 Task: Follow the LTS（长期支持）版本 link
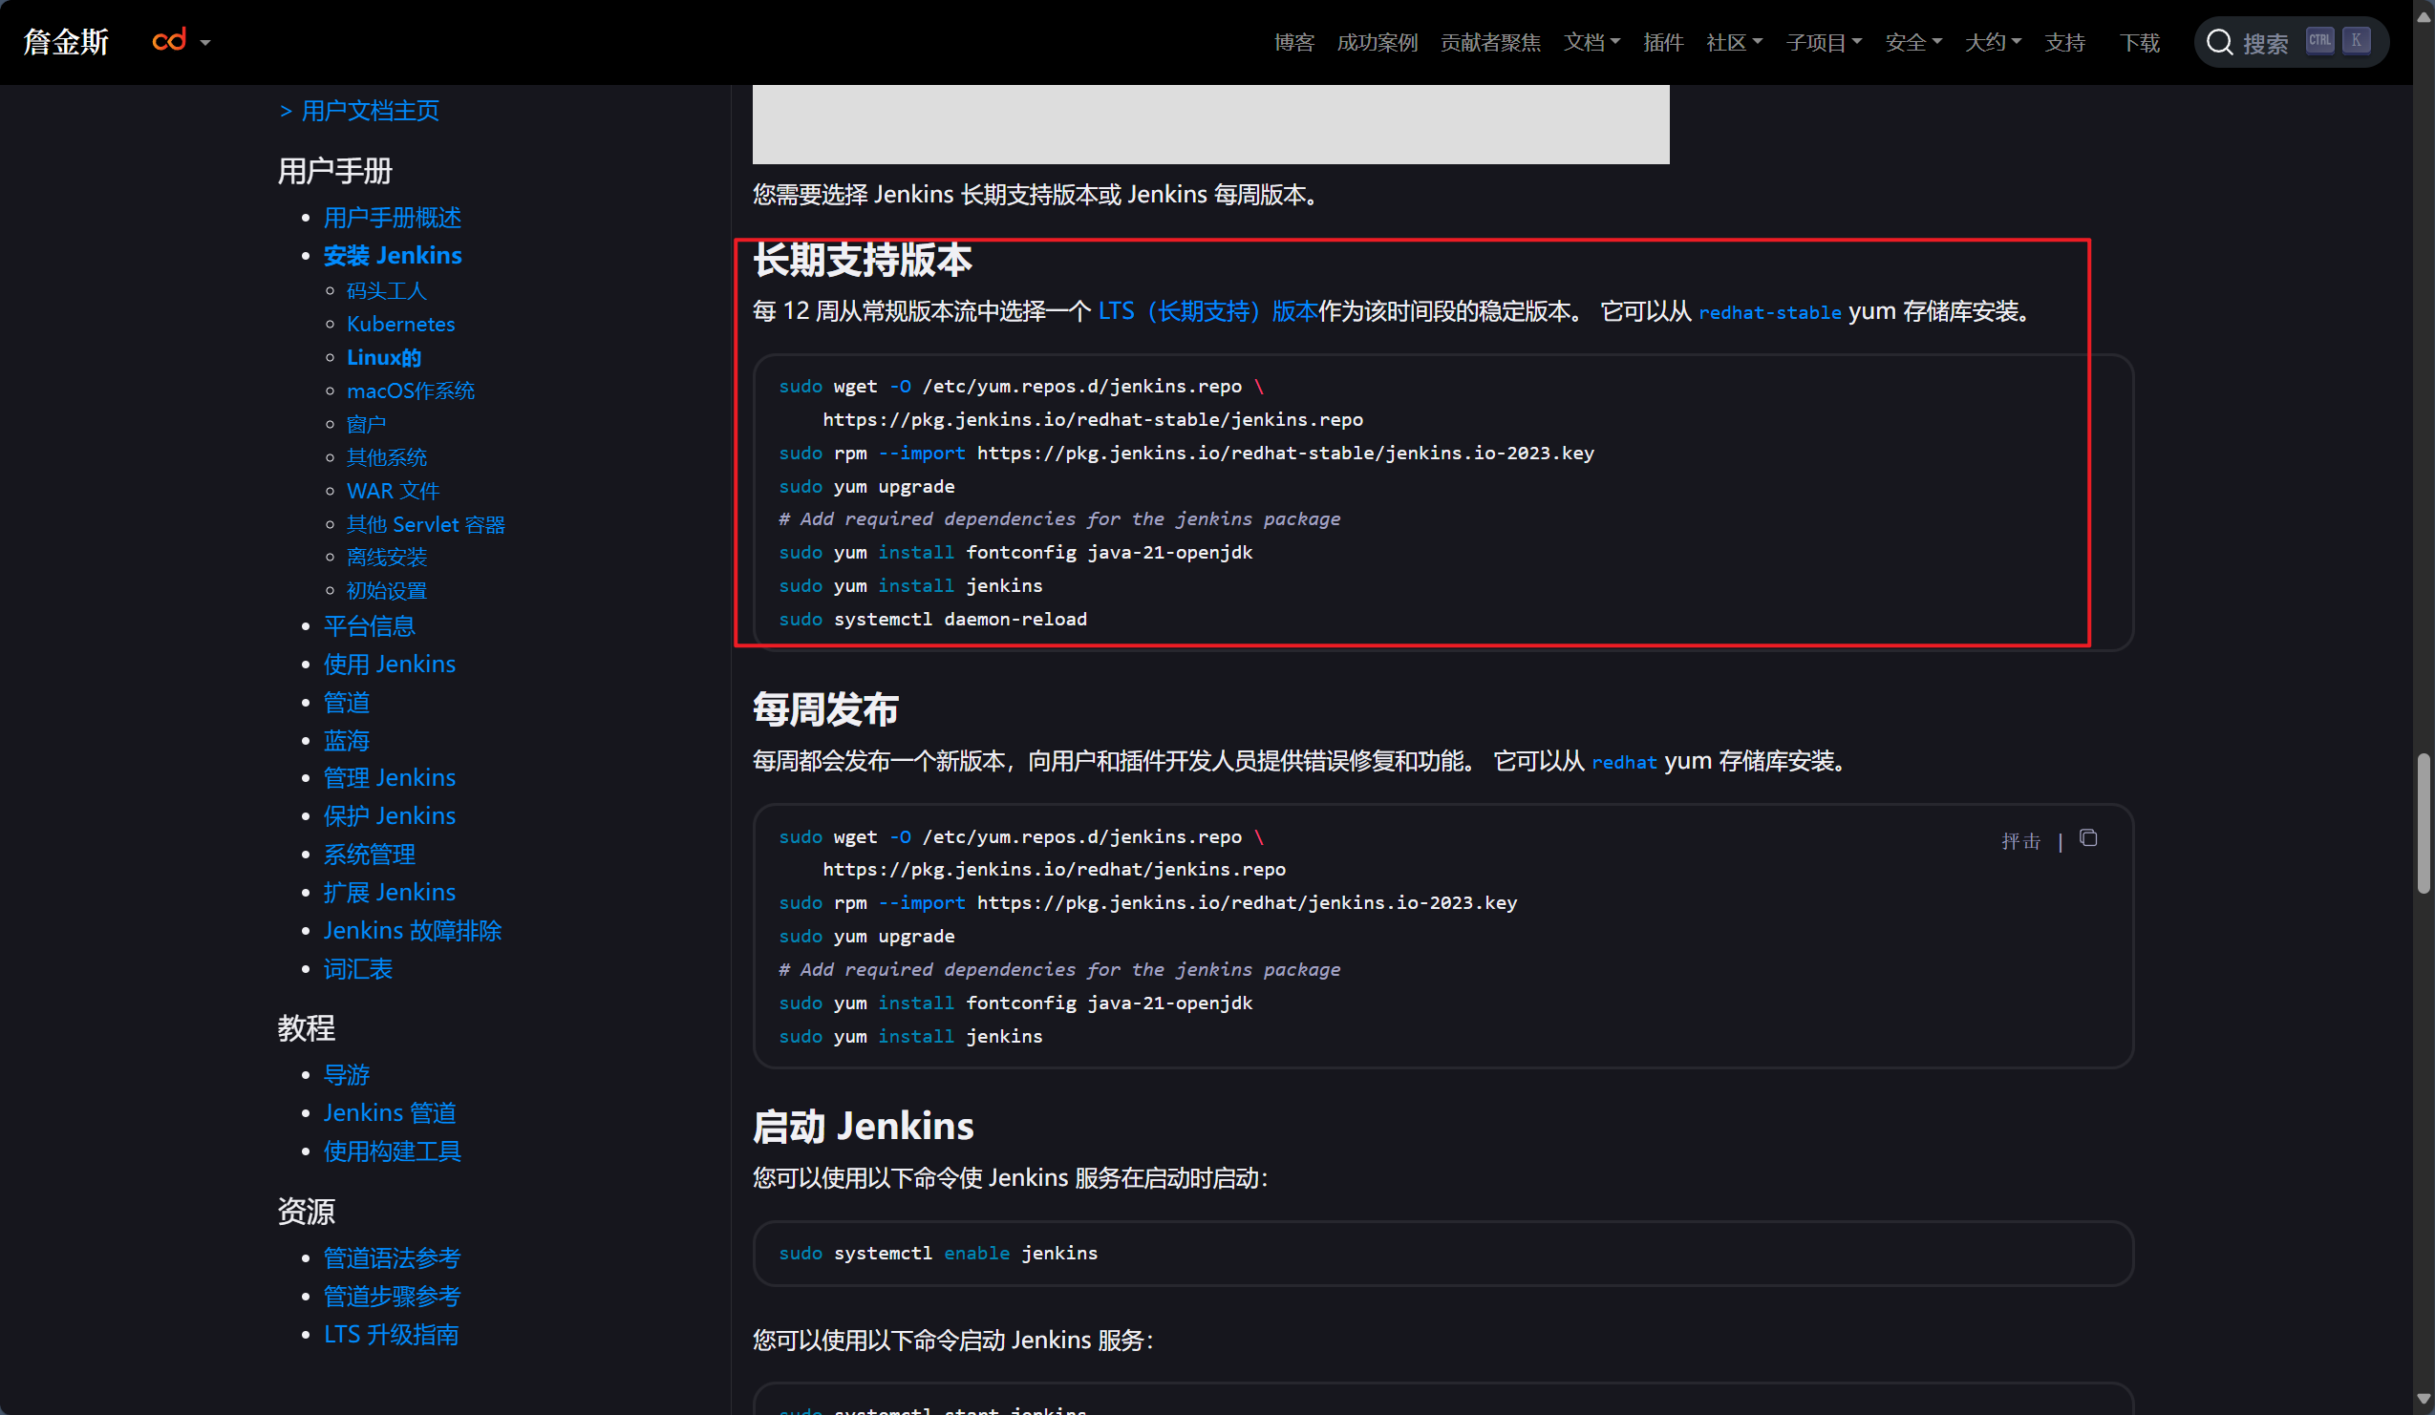(x=1207, y=311)
